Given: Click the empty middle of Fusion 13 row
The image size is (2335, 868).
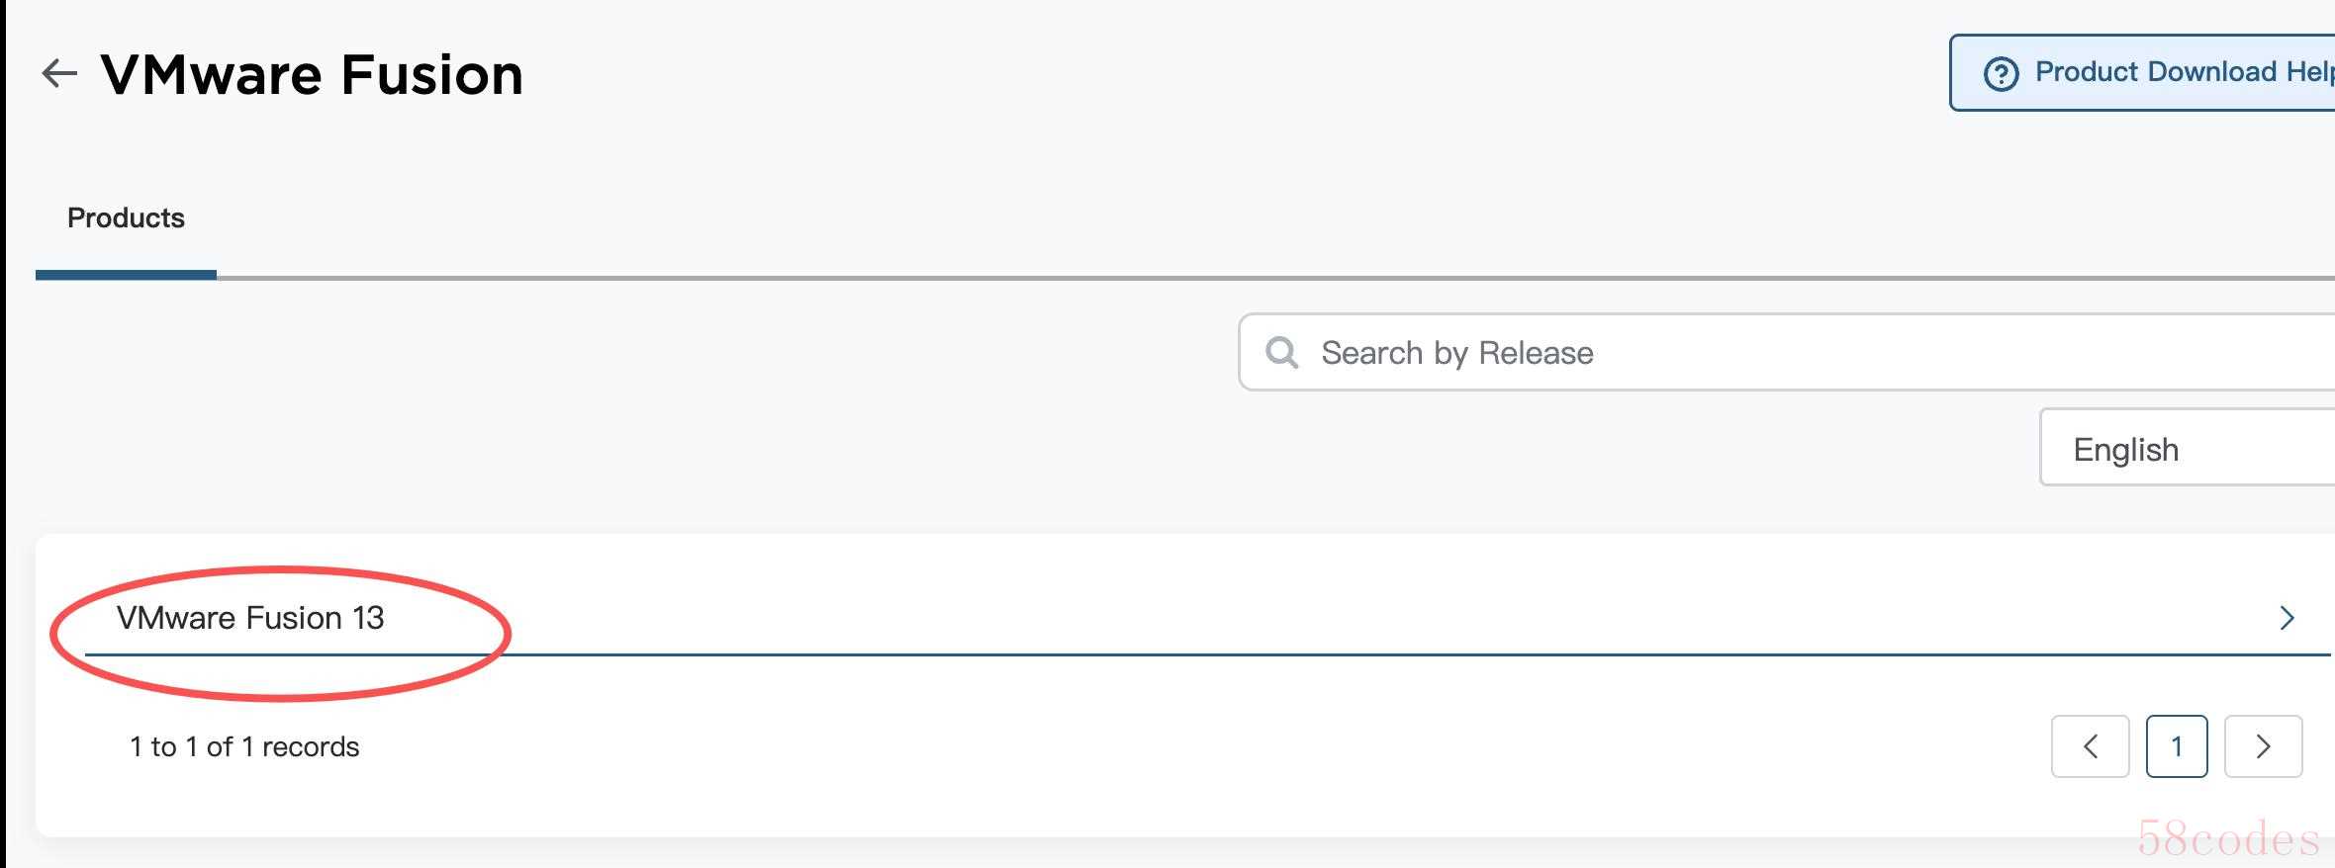Looking at the screenshot, I should [1326, 618].
